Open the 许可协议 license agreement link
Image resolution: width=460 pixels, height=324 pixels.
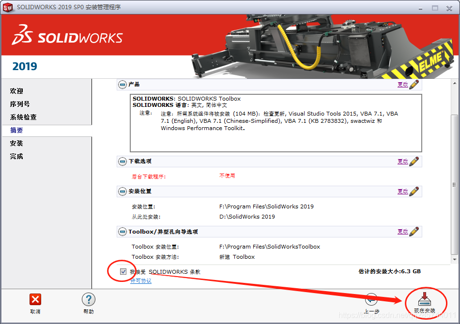coord(141,280)
